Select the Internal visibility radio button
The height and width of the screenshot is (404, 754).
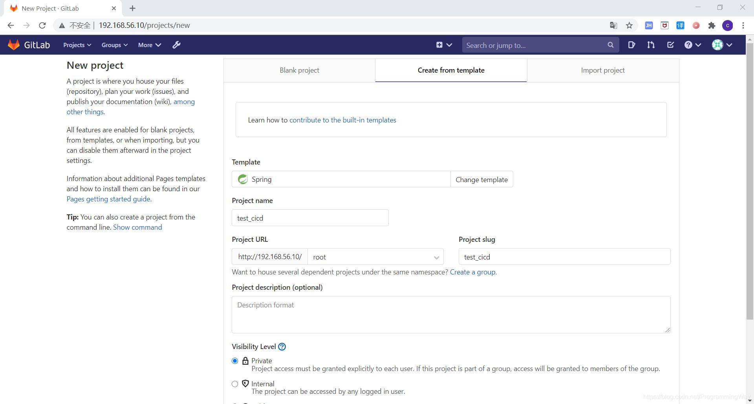pyautogui.click(x=235, y=384)
